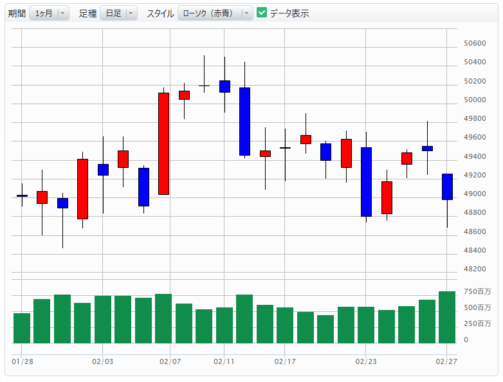Click the rightmost green volume bar
Image resolution: width=503 pixels, height=382 pixels.
pos(447,317)
